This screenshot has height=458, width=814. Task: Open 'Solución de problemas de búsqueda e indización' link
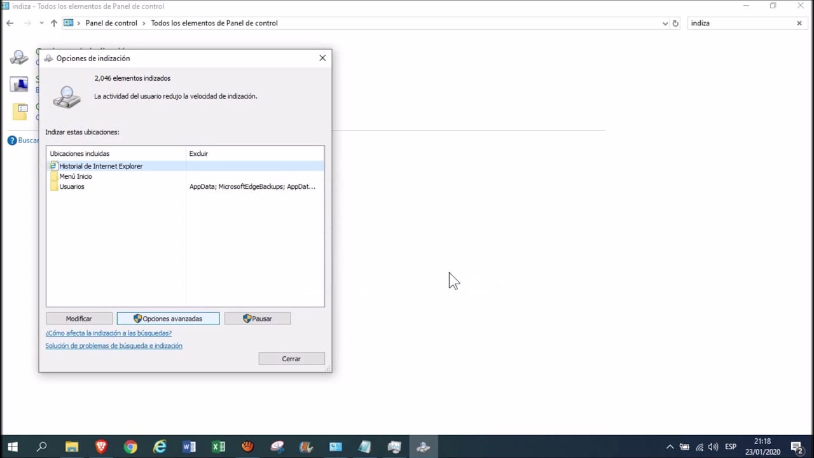[114, 345]
